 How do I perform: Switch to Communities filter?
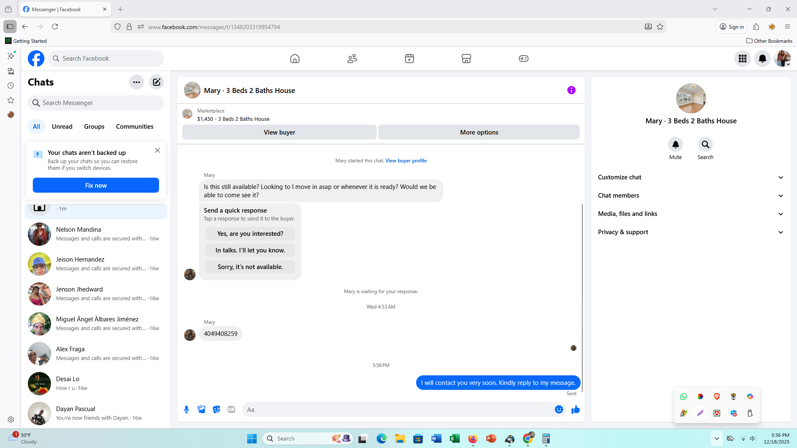click(x=135, y=127)
